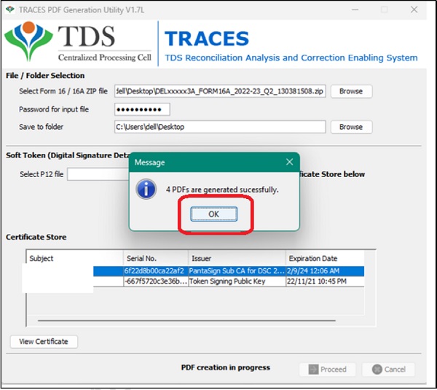437x390 pixels.
Task: Select the Token Signing Public Key row
Action: coord(229,281)
